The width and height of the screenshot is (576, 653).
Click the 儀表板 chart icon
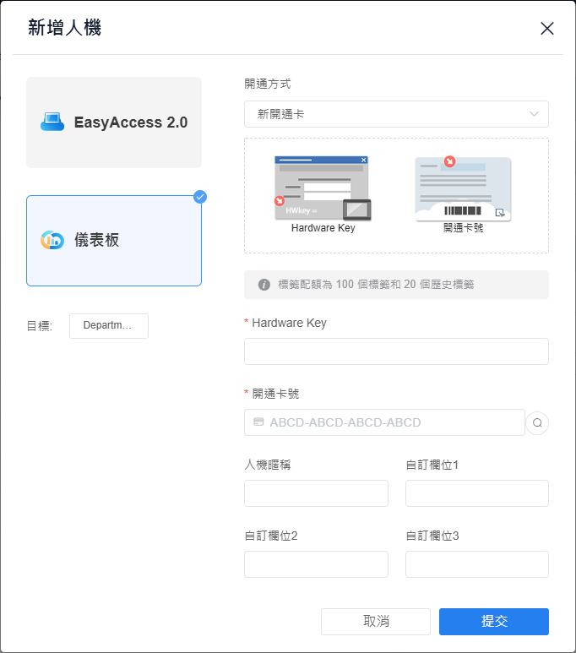pos(52,240)
